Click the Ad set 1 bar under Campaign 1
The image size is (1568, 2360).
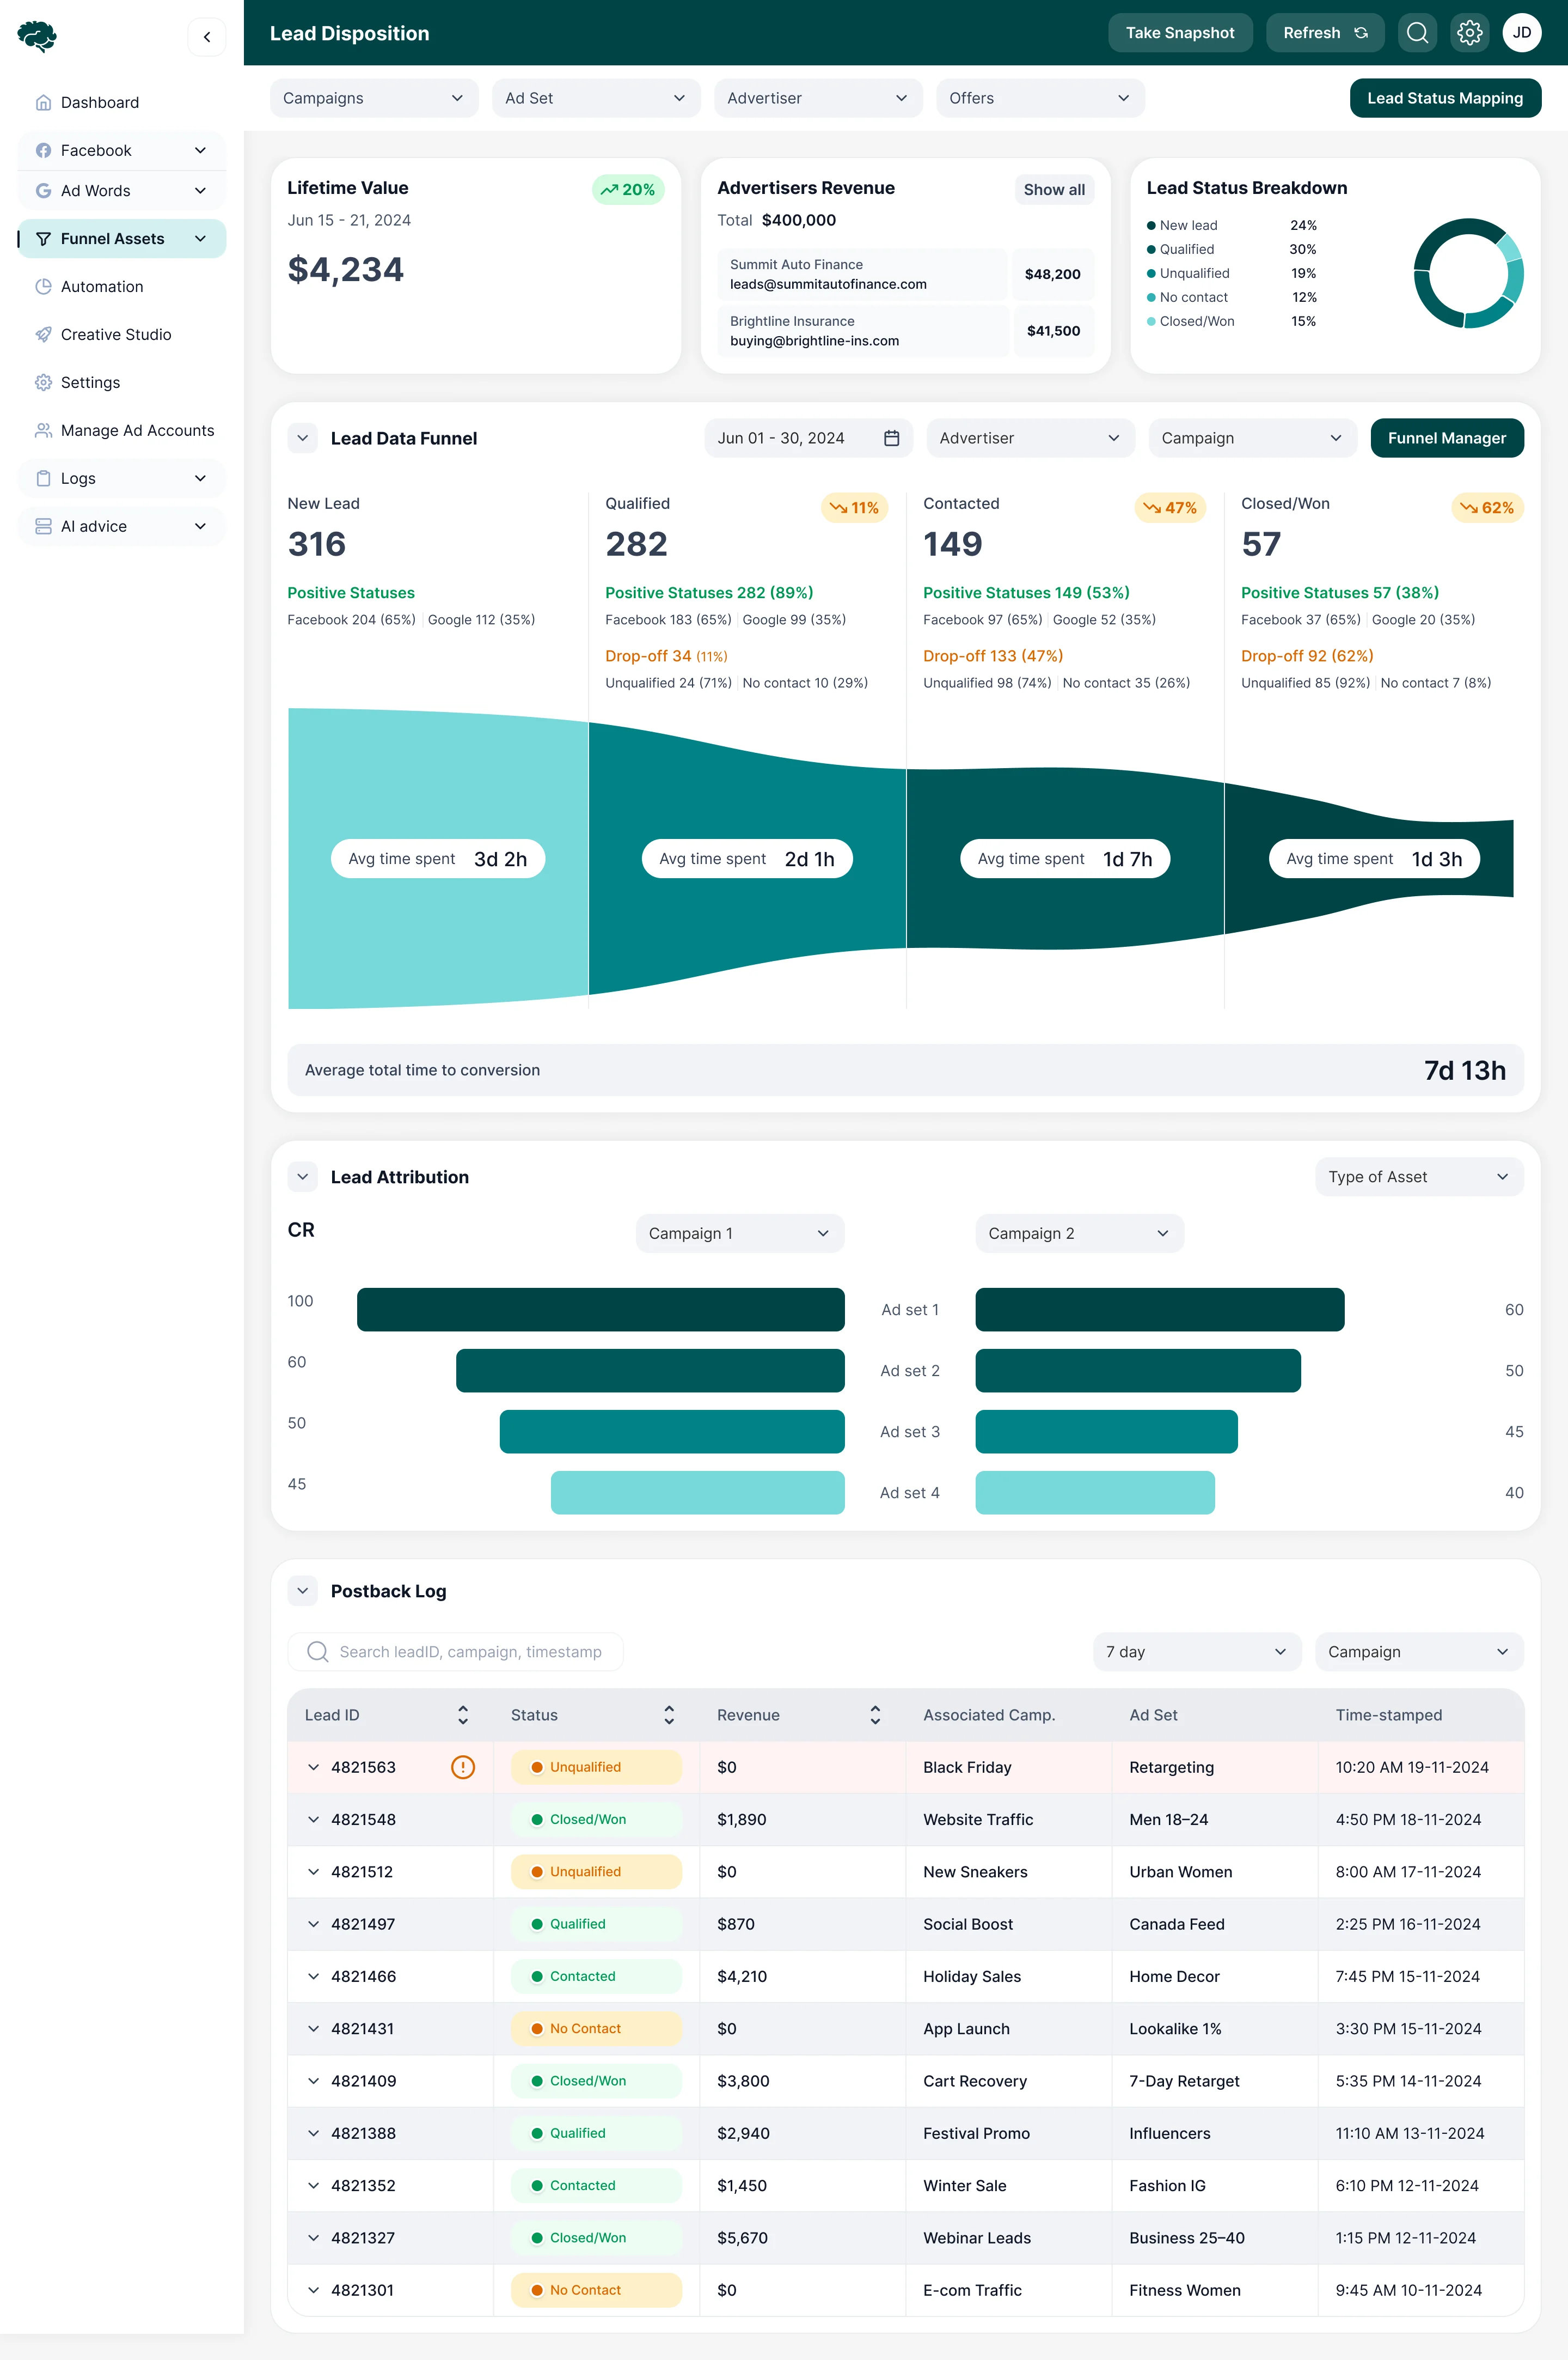click(600, 1310)
